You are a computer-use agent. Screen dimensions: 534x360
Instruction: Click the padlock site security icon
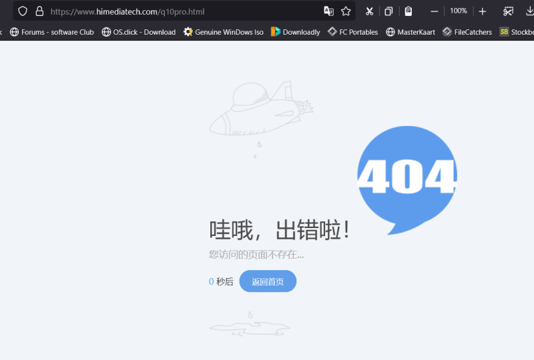39,11
